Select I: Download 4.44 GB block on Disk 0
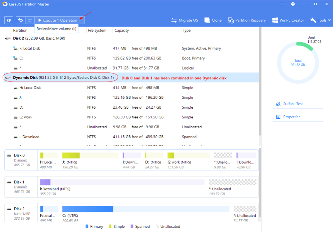 (132, 161)
